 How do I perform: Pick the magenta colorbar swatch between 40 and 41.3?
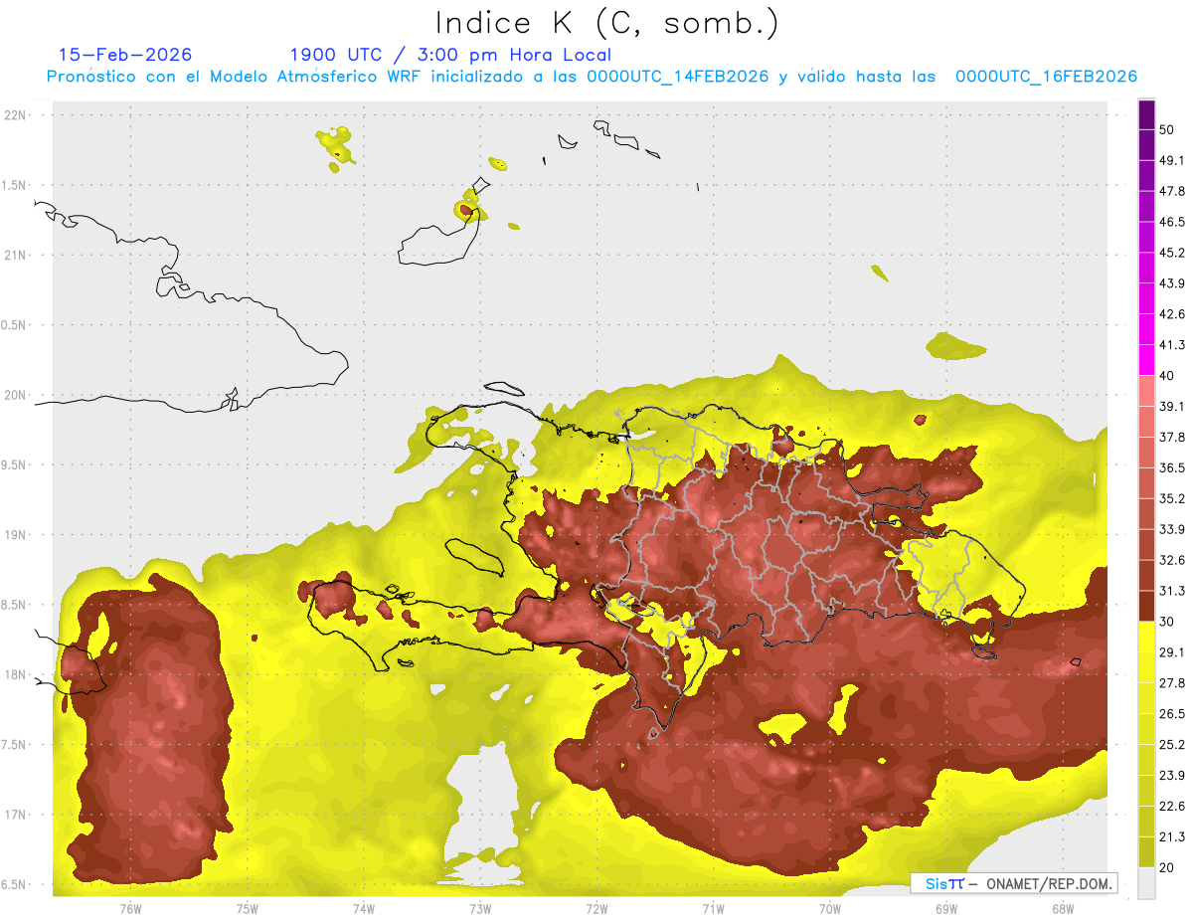(1146, 360)
